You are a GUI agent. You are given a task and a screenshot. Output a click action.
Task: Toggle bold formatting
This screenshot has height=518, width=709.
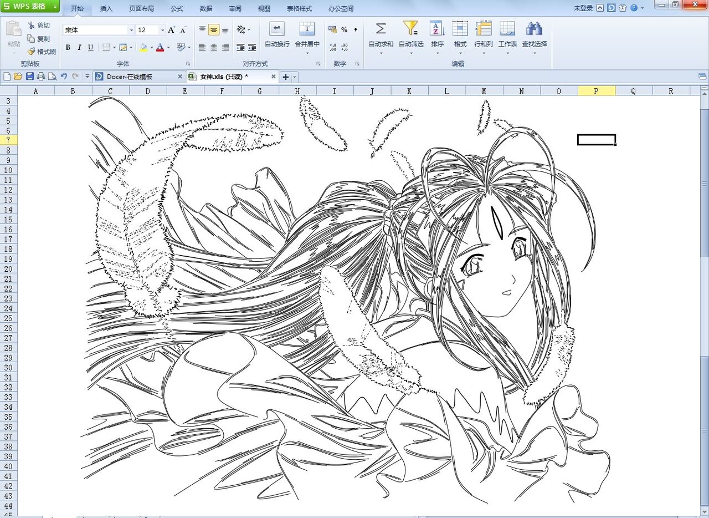point(68,48)
